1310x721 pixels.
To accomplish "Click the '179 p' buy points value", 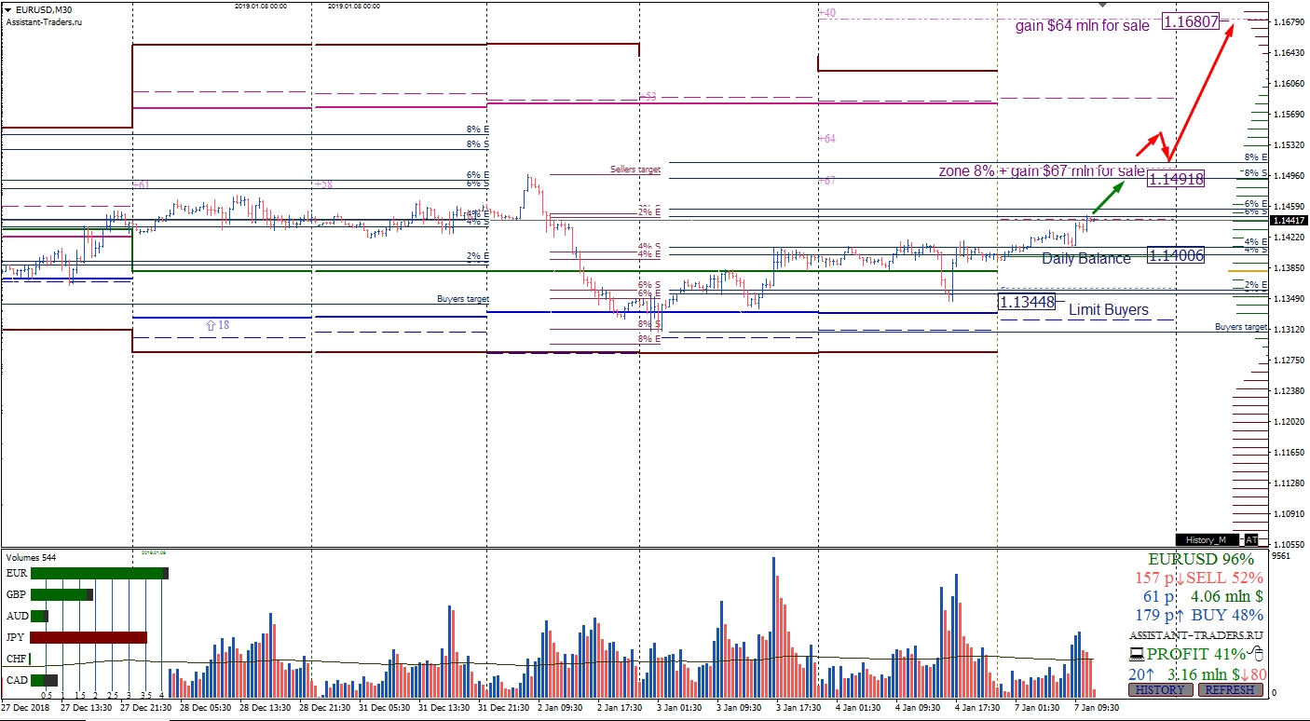I will 1153,616.
